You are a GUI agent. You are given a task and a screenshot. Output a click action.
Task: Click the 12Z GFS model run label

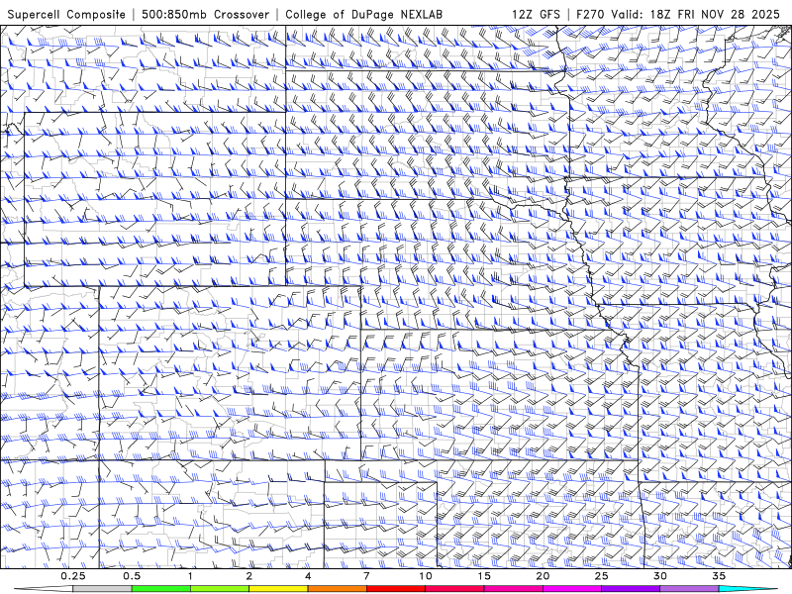pyautogui.click(x=536, y=14)
